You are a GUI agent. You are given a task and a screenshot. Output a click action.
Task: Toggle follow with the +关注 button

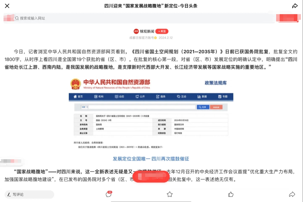pos(162,31)
